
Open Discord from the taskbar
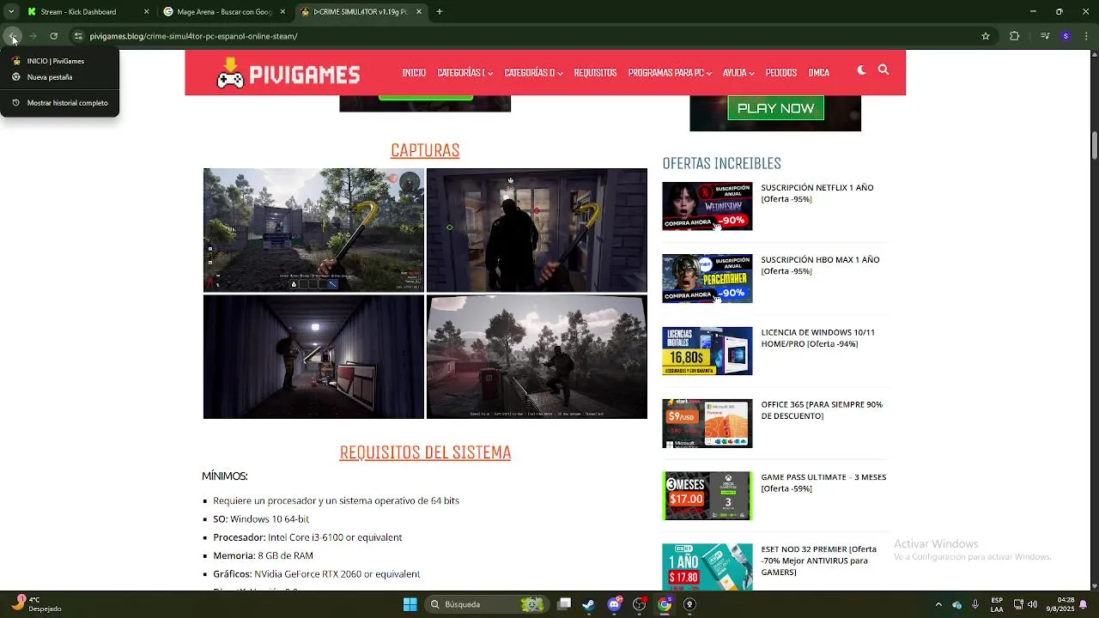coord(614,604)
